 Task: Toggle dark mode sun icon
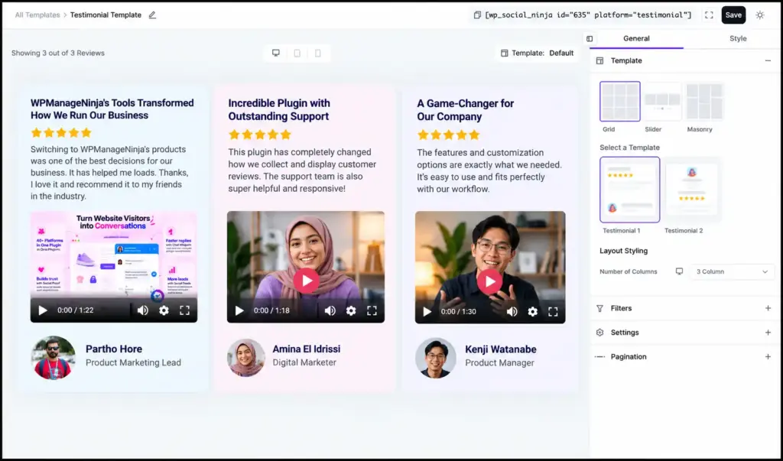pos(760,15)
